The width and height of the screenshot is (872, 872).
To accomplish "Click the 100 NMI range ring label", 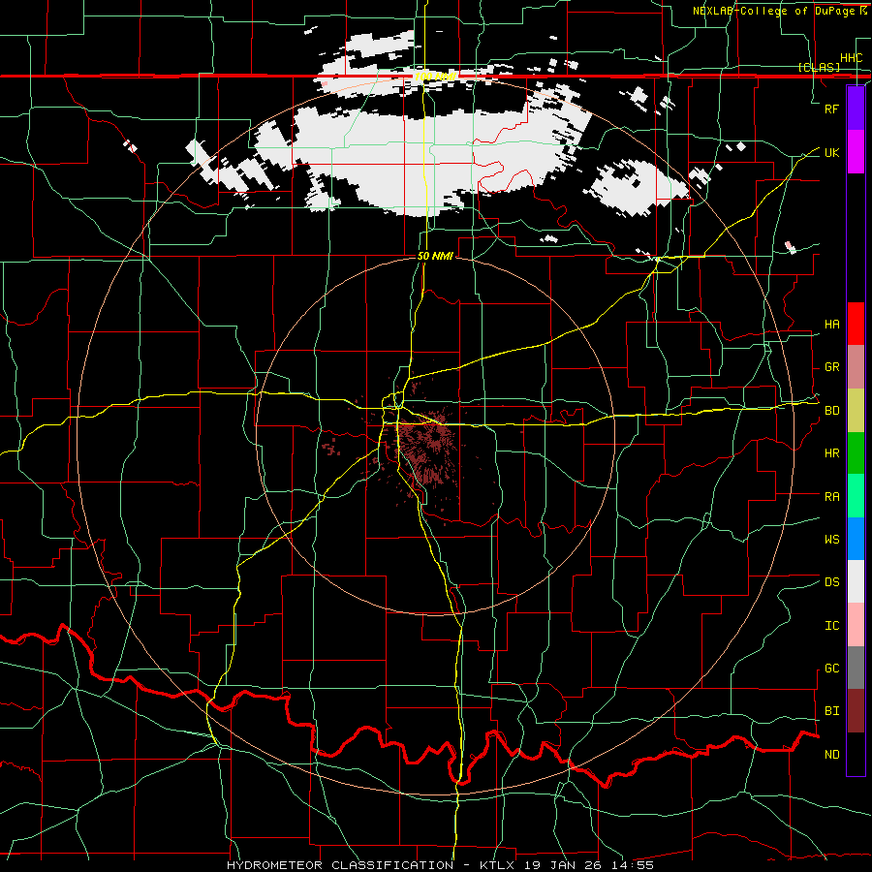I will tap(435, 76).
